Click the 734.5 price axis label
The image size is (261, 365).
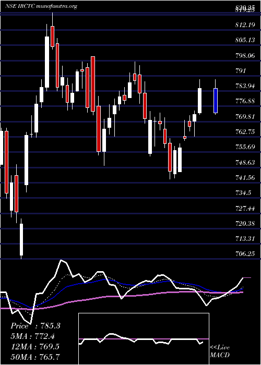[x=243, y=193]
